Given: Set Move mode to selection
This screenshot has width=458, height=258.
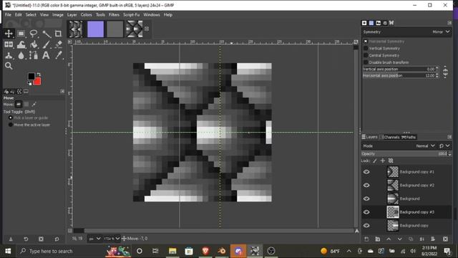Looking at the screenshot, I should [x=26, y=104].
